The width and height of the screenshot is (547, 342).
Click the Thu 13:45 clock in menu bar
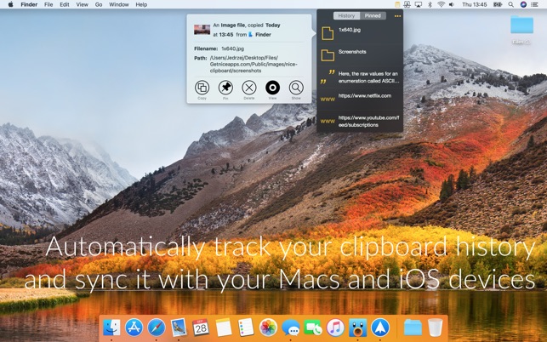(x=474, y=4)
